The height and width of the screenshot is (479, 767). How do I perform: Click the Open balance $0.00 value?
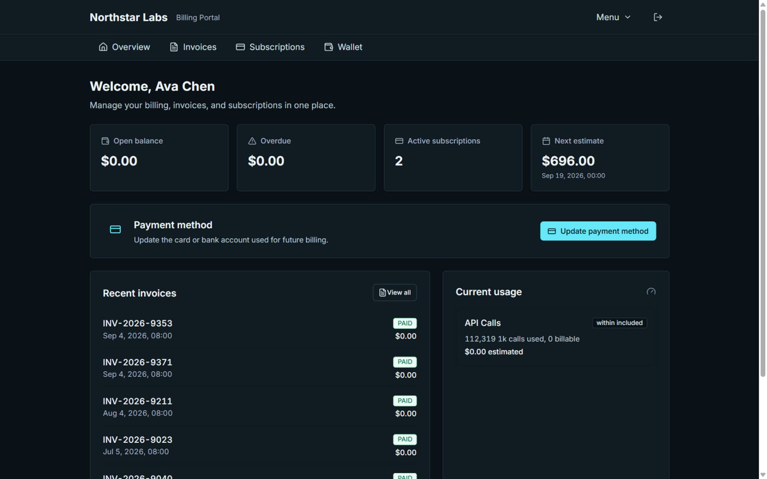[x=119, y=161]
